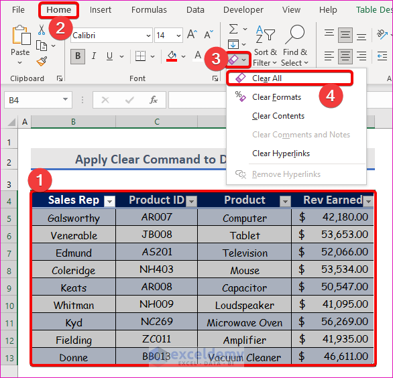Screen dimensions: 393x378
Task: Decrease font size with smaller A icon
Action: point(209,35)
